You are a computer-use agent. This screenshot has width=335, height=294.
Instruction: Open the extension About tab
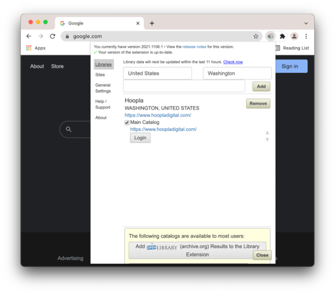tap(101, 118)
